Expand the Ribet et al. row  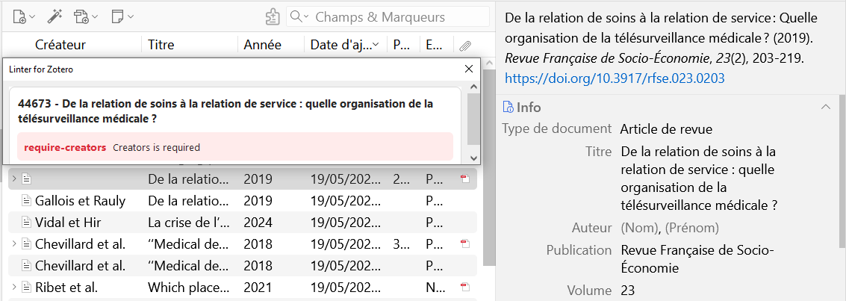(14, 287)
